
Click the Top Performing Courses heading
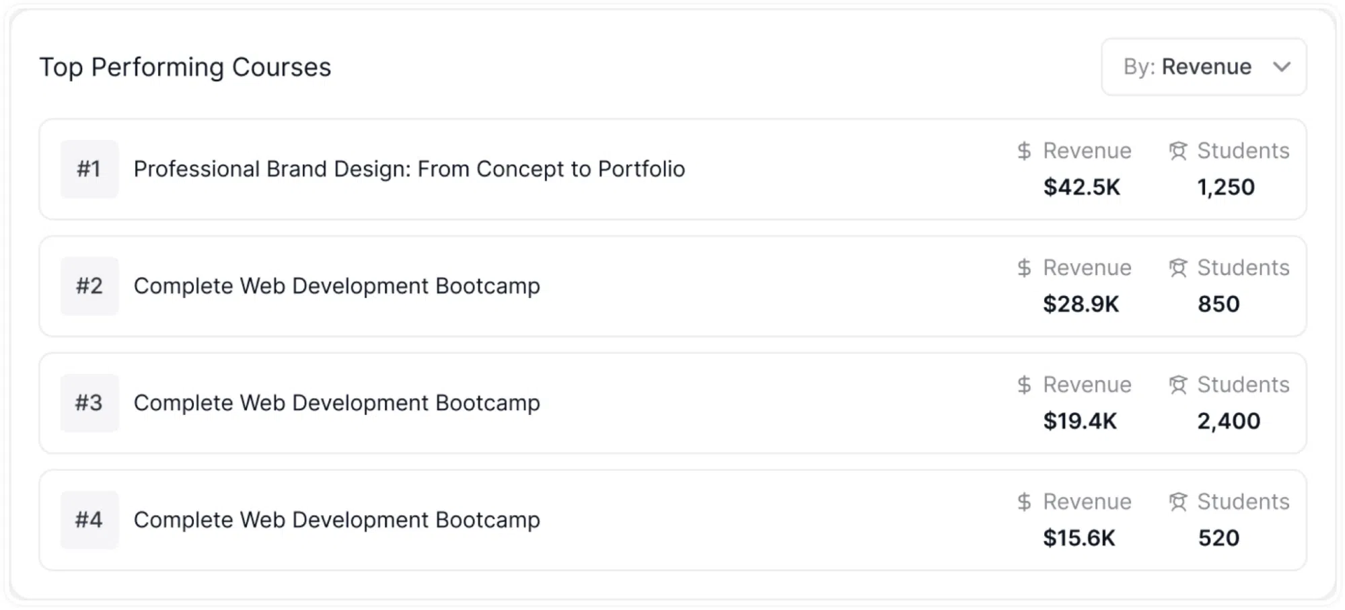[185, 67]
